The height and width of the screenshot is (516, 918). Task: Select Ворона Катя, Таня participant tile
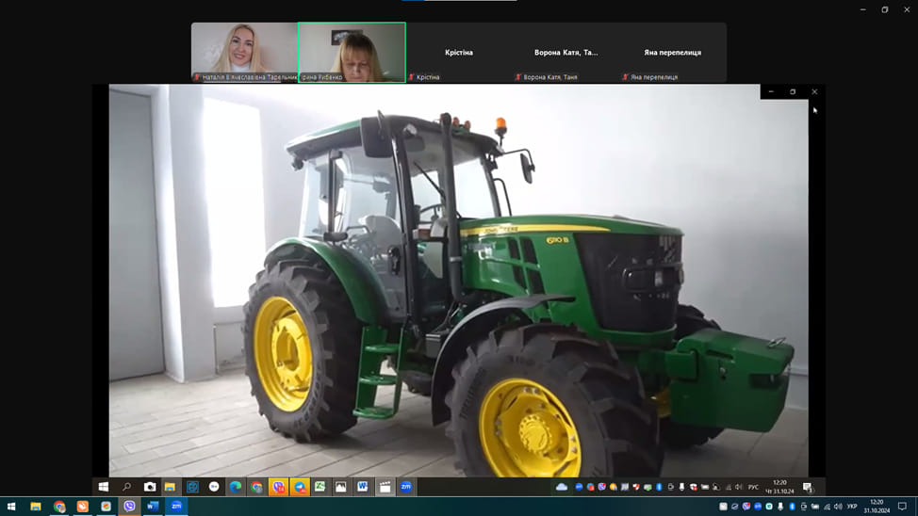click(566, 52)
